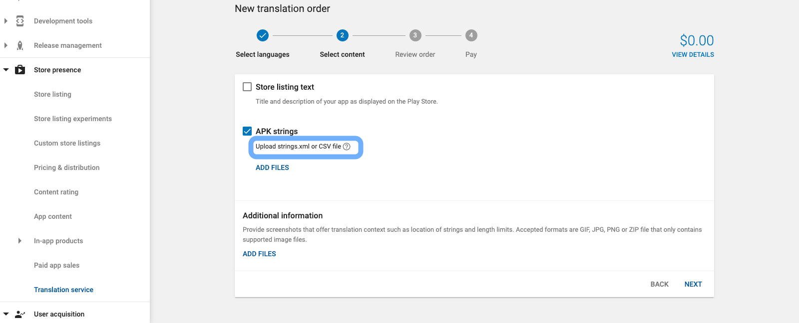Click the completed Select languages step checkmark

263,35
